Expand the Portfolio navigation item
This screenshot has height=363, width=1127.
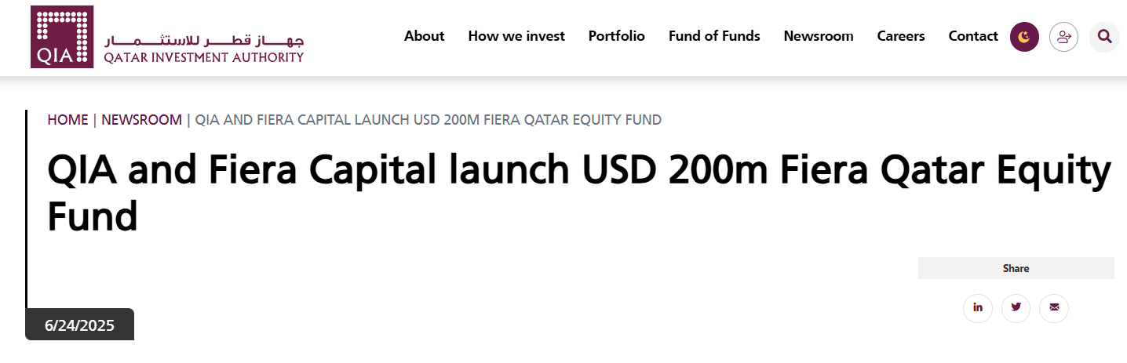[x=617, y=36]
